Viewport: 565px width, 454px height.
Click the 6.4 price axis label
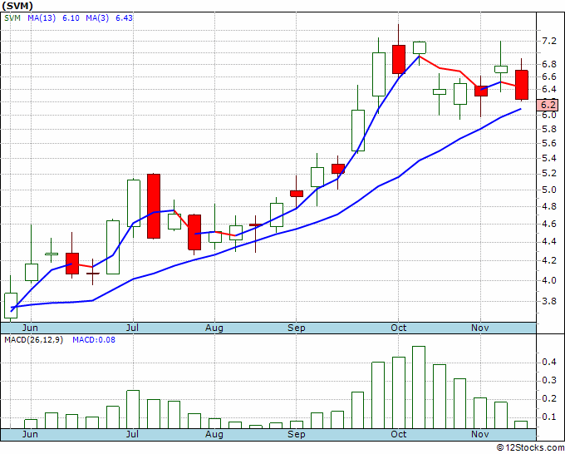click(x=549, y=89)
